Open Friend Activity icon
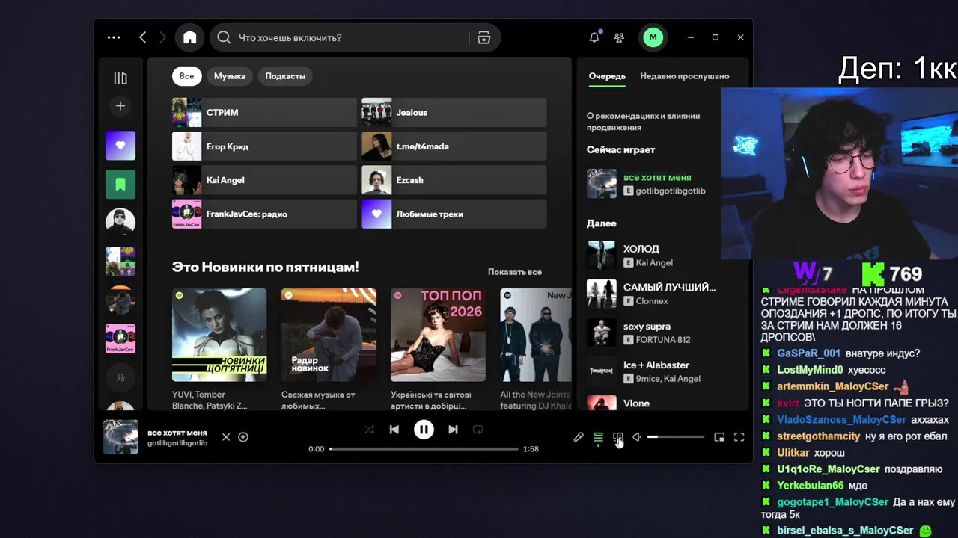The width and height of the screenshot is (958, 538). click(619, 37)
